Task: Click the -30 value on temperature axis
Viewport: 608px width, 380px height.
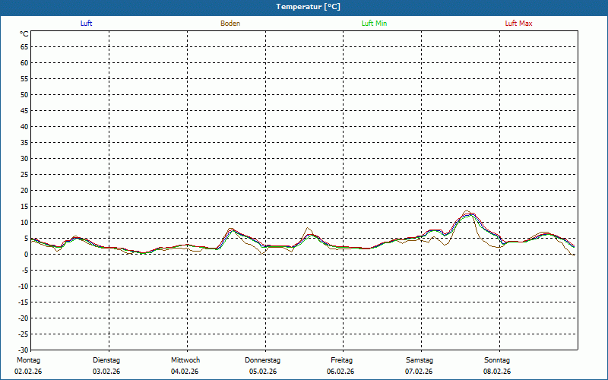Action: (x=23, y=350)
